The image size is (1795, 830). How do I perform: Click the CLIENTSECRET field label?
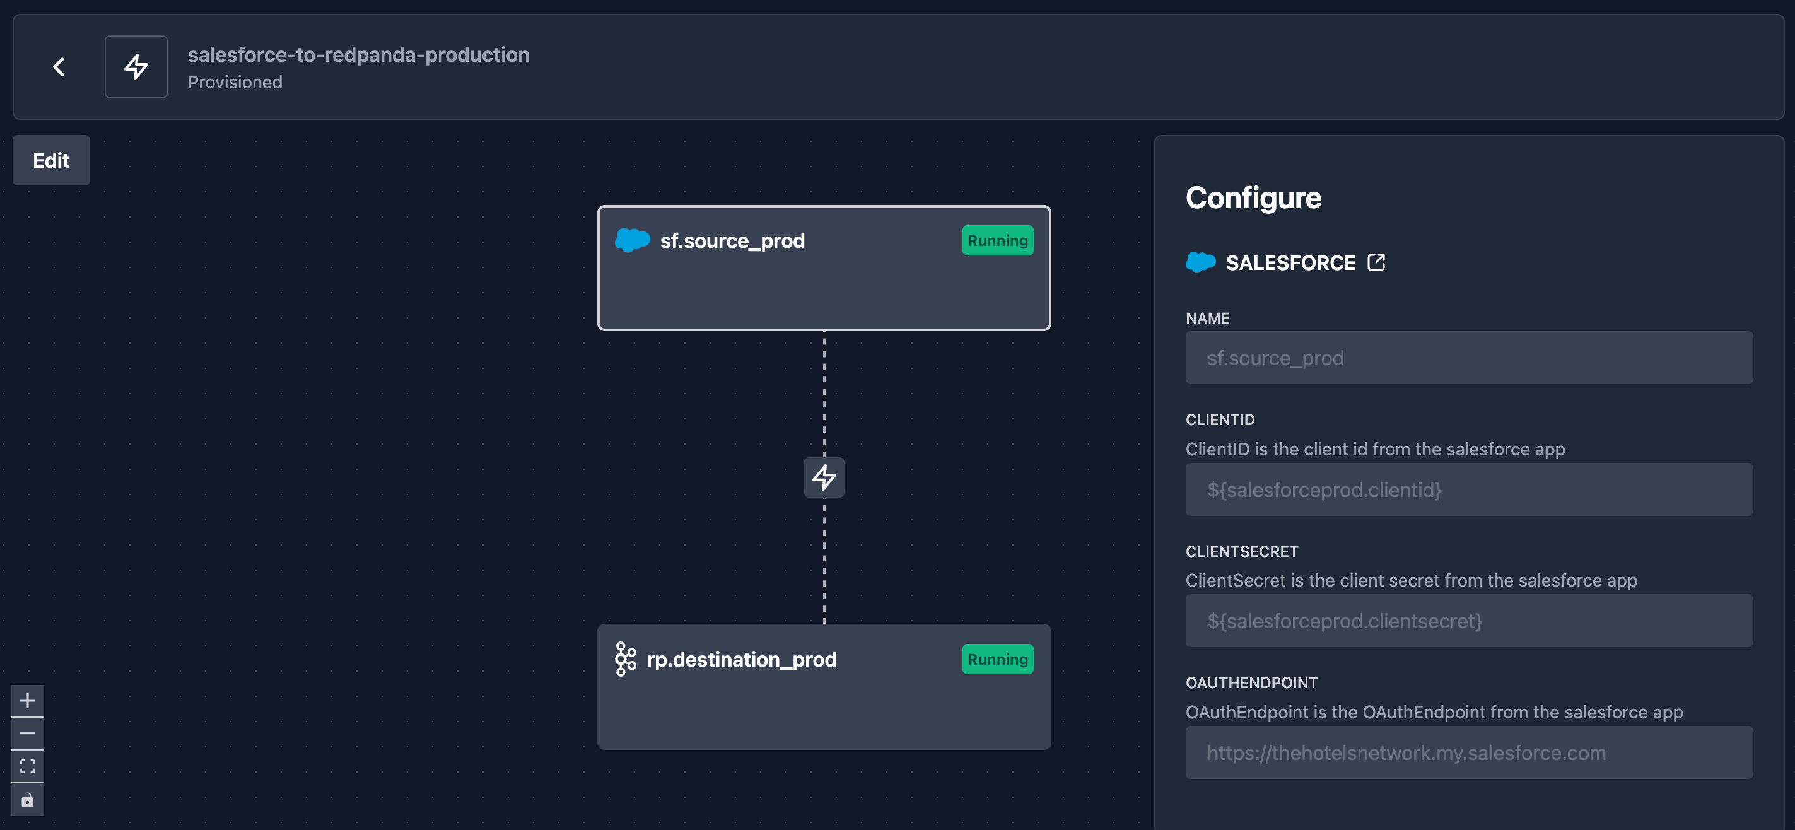click(1242, 551)
